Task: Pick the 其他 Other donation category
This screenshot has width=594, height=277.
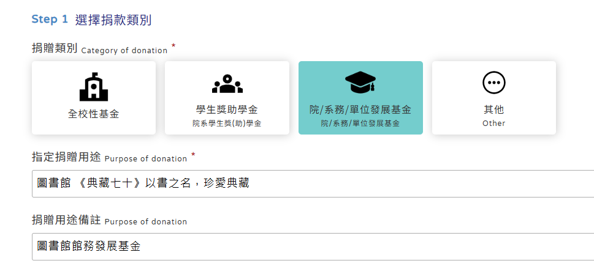Action: [493, 98]
